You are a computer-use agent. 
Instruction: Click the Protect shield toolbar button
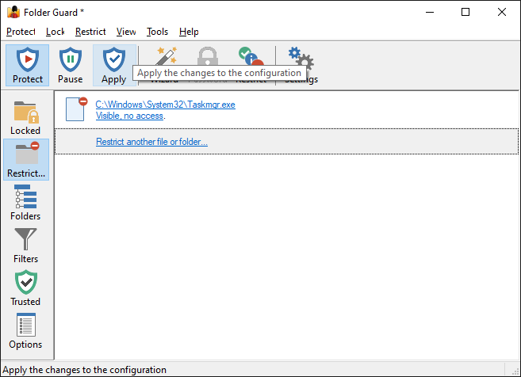(27, 66)
